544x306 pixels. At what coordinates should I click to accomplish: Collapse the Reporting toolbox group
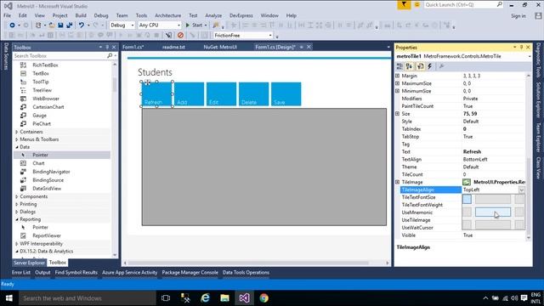[x=17, y=219]
